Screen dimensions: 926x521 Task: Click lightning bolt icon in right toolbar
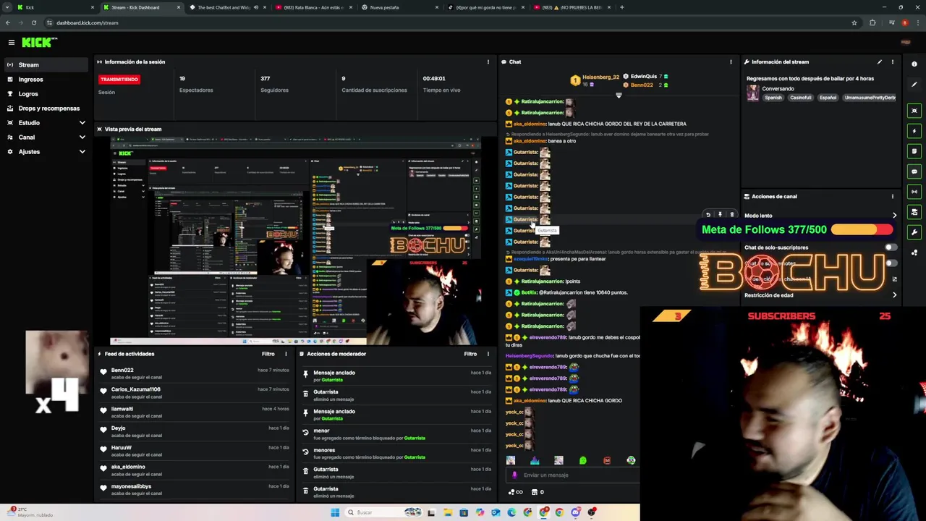(x=914, y=131)
